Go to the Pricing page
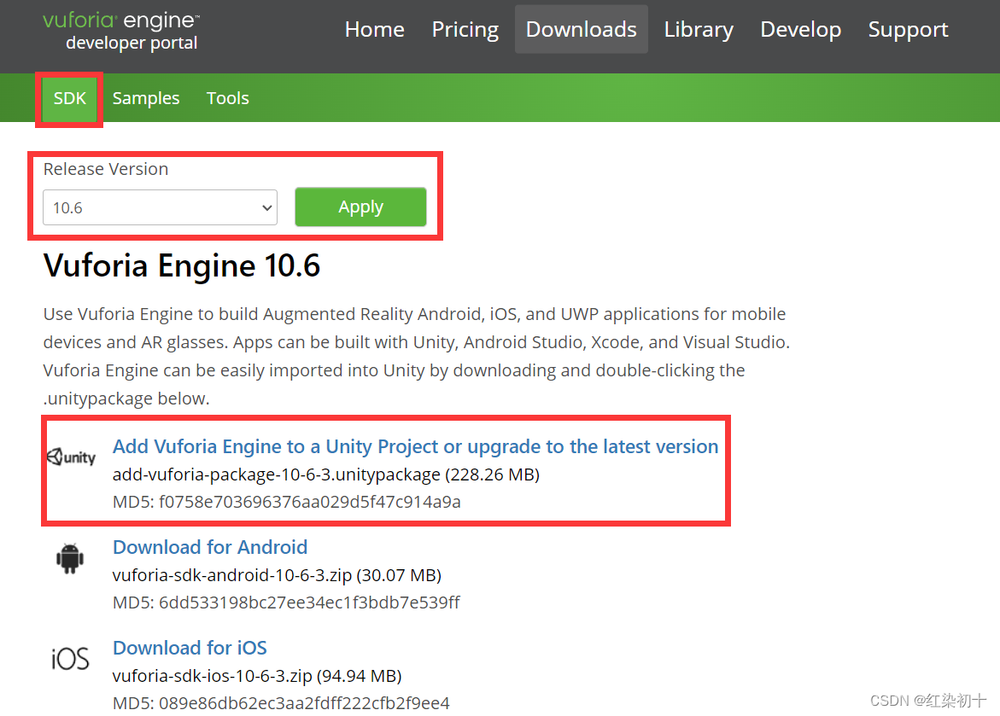The height and width of the screenshot is (716, 1000). click(x=465, y=29)
